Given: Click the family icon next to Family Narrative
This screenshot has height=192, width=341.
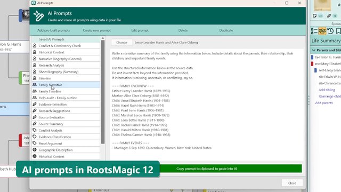Looking at the screenshot, I should [x=35, y=85].
